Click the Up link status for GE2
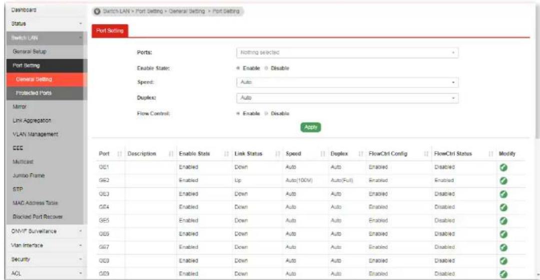Viewport: 540px width, 280px height. pyautogui.click(x=237, y=180)
